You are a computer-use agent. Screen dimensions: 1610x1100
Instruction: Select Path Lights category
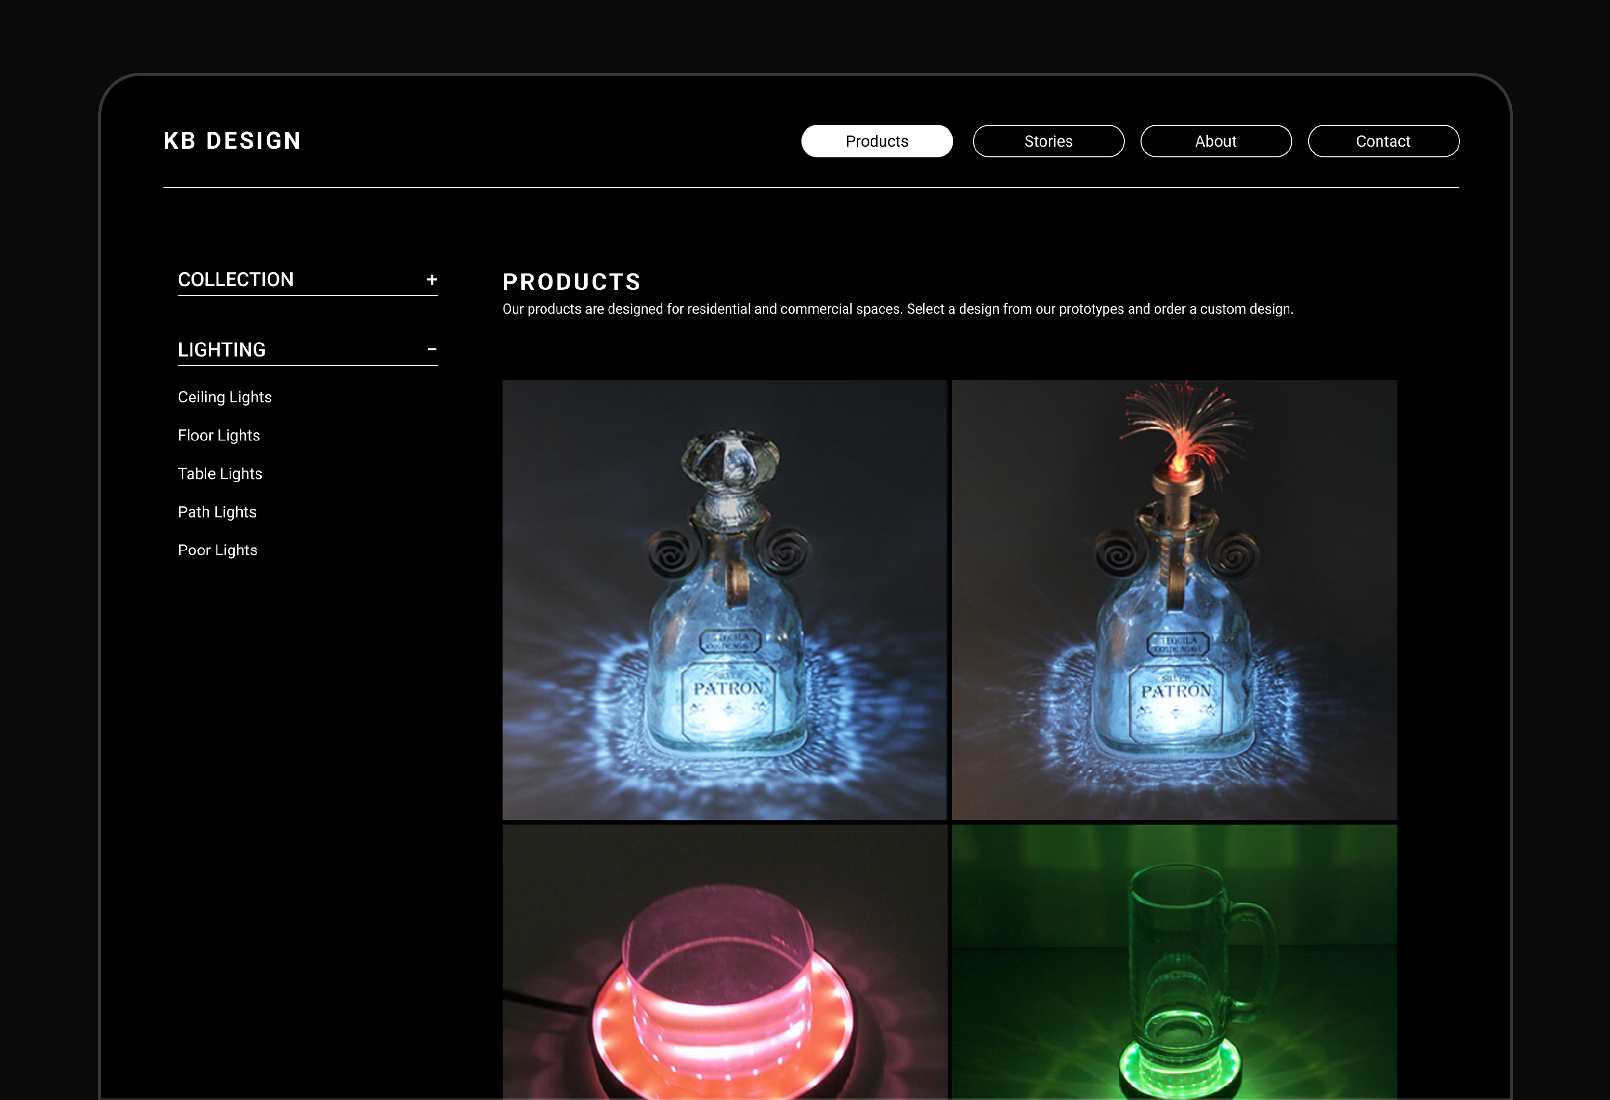[217, 512]
